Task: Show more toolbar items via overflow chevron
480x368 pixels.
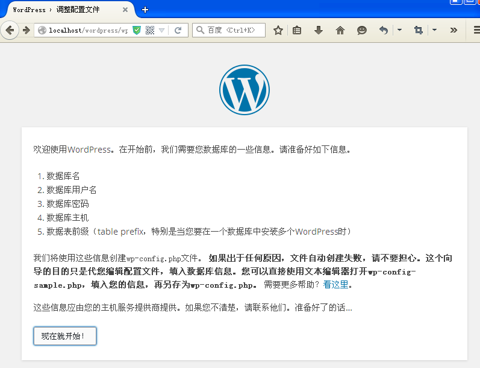Action: point(454,30)
